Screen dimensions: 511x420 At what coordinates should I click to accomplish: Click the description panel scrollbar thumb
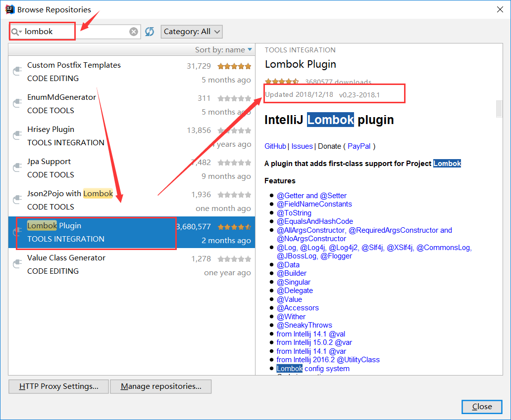(x=499, y=109)
